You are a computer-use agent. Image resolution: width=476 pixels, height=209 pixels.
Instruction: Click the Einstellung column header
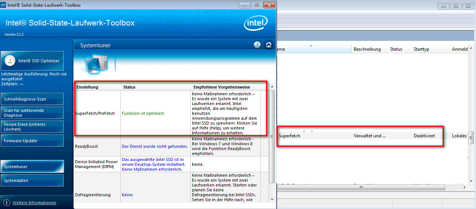97,87
